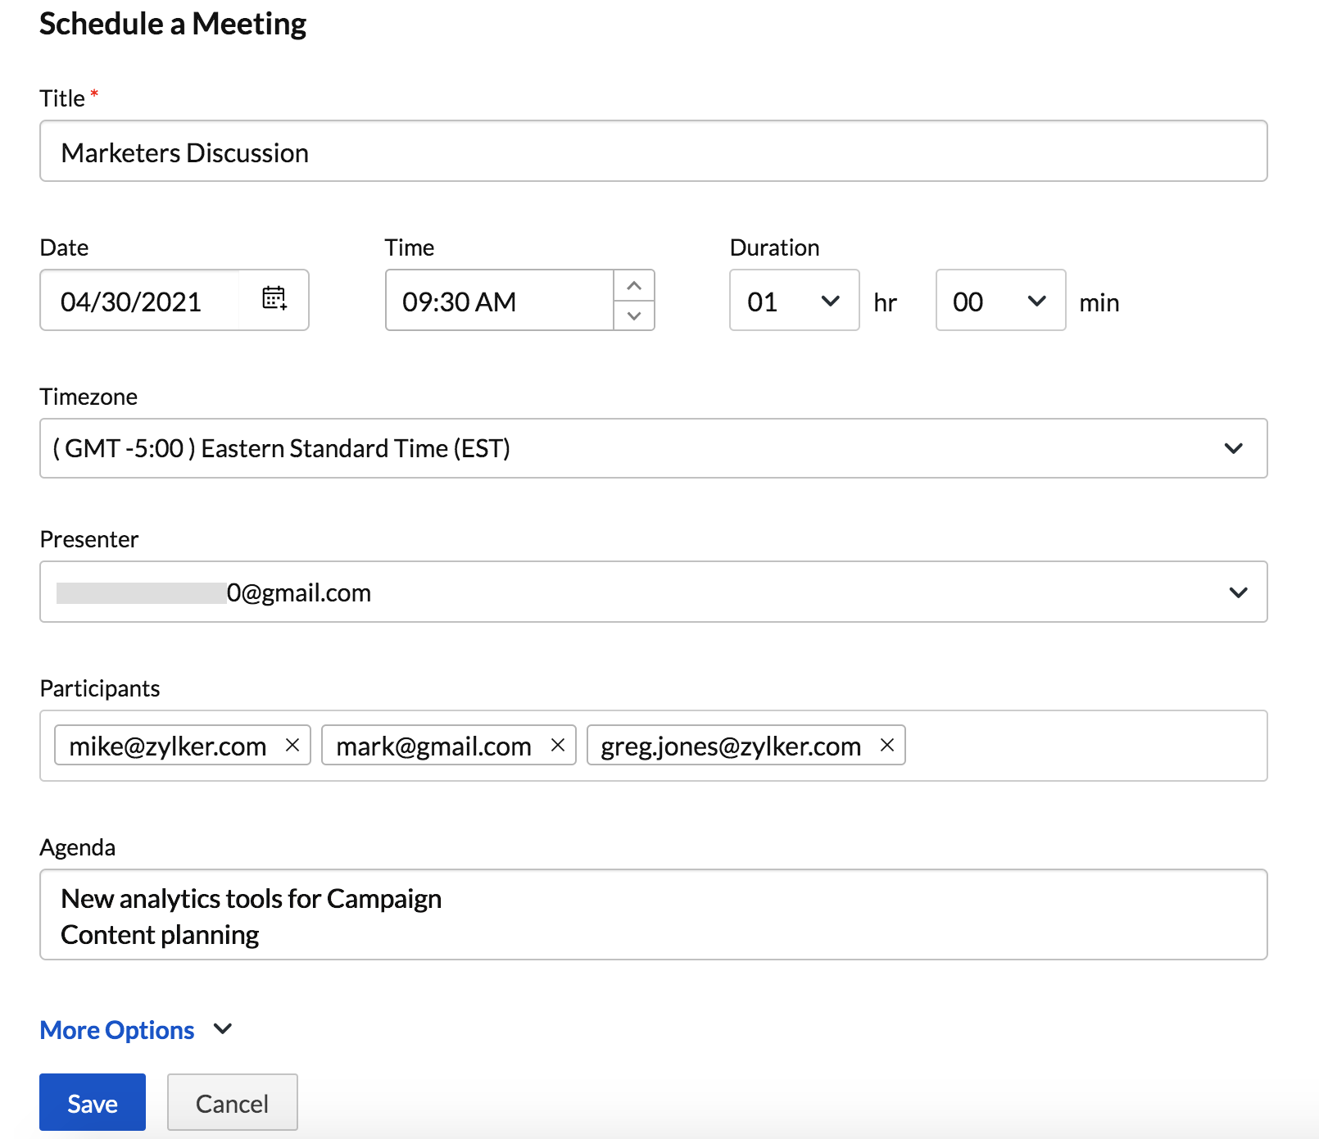Open the duration hours dropdown
This screenshot has height=1139, width=1319.
point(794,301)
